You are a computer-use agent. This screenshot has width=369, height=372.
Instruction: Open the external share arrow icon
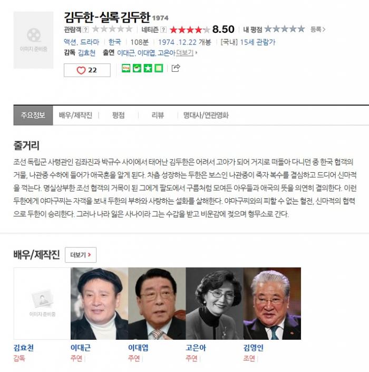pyautogui.click(x=176, y=68)
